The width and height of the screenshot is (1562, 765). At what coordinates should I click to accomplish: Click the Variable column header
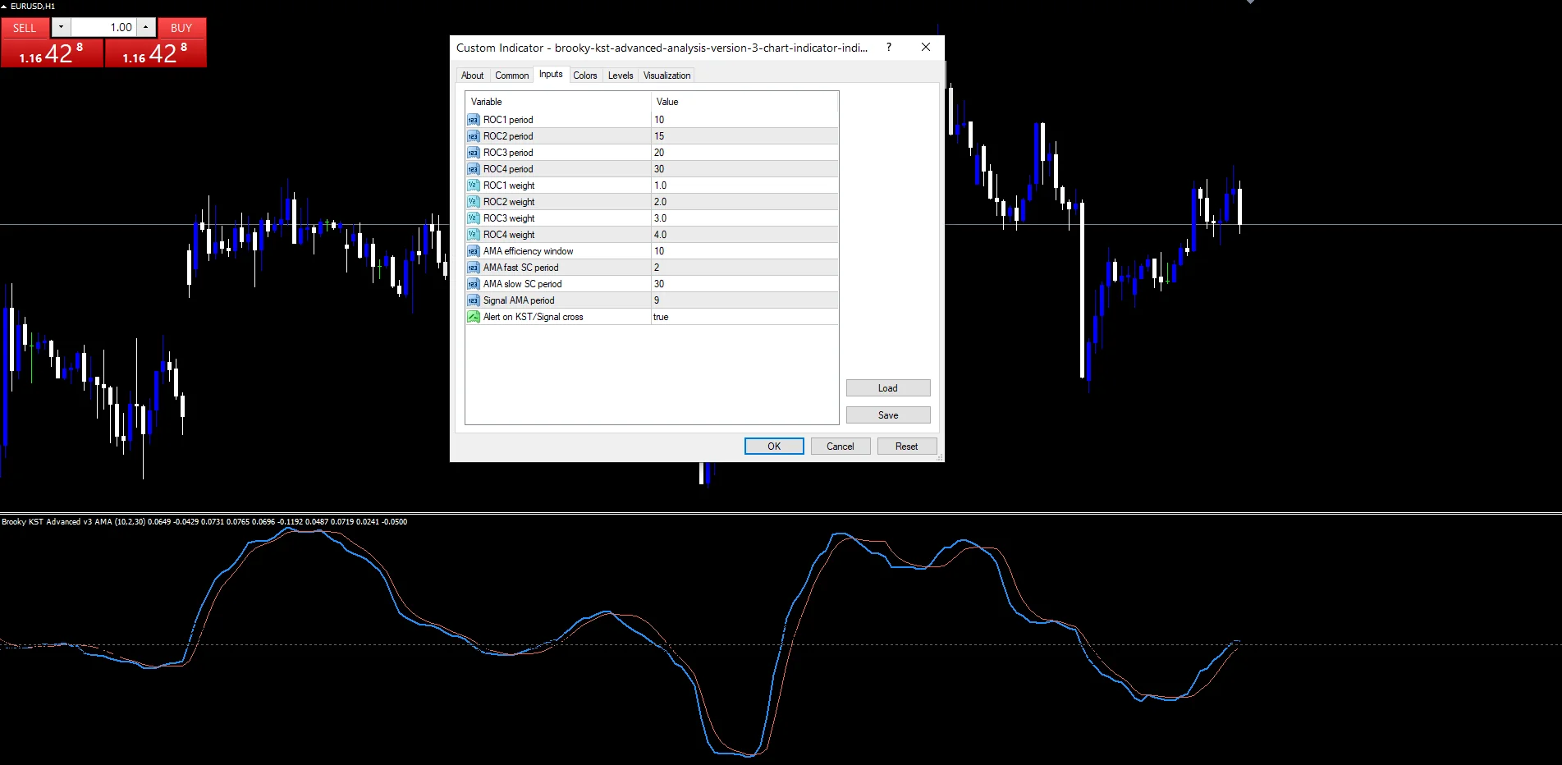click(558, 102)
